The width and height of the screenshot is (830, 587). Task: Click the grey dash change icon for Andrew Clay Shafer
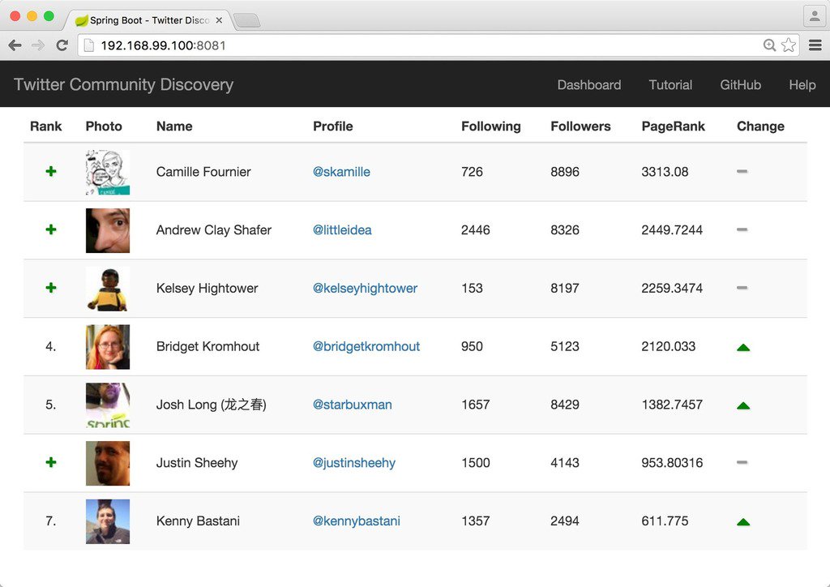742,229
